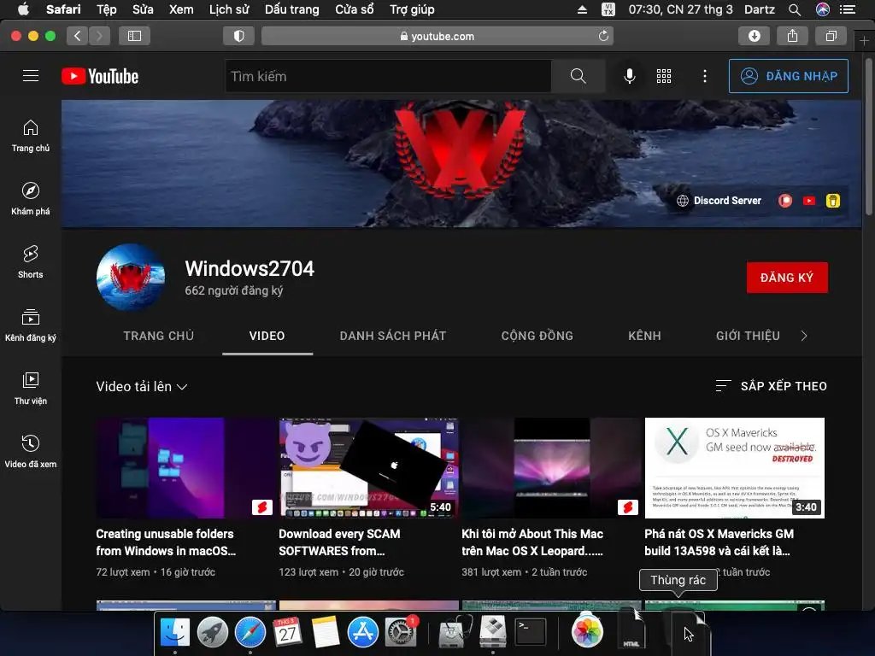Open the Sắp xếp theo sort menu
The image size is (875, 656).
772,386
